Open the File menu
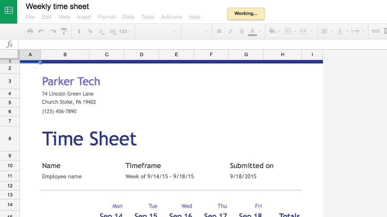The image size is (387, 217). [30, 17]
